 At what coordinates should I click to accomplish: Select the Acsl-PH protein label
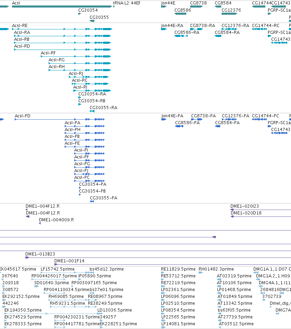pos(72,130)
